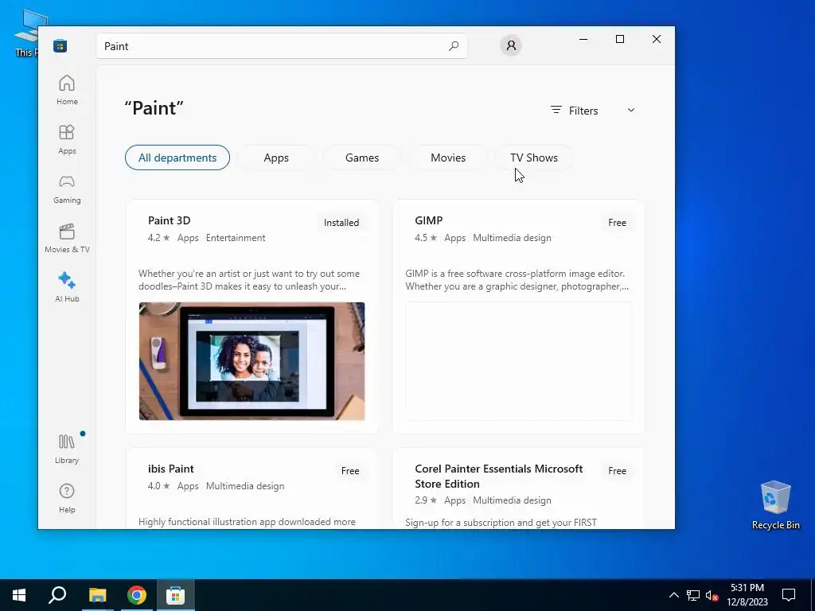This screenshot has height=611, width=815.
Task: Open the Windows Start menu
Action: click(x=19, y=595)
